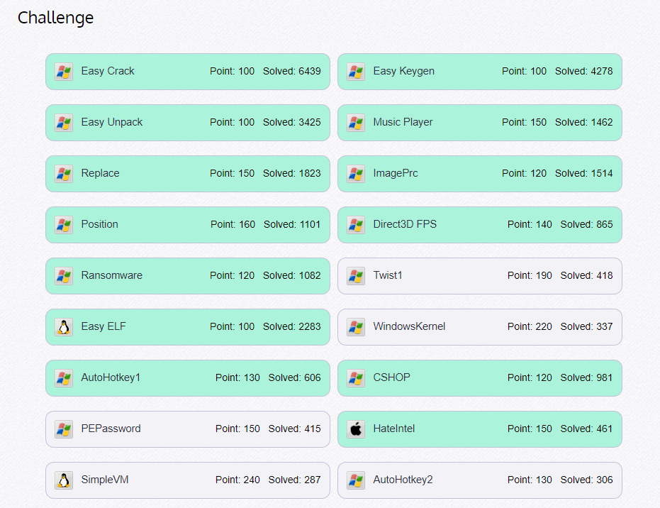Click the Linux penguin icon beside SimpleVM
This screenshot has width=660, height=508.
64,480
